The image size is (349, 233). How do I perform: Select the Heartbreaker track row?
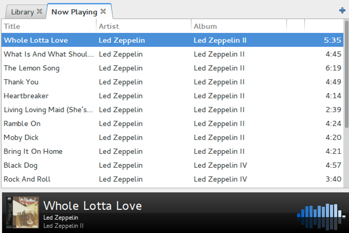[x=26, y=96]
